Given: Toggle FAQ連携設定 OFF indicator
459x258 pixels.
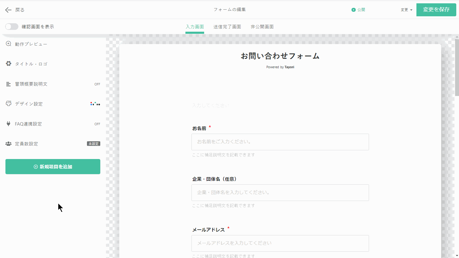Looking at the screenshot, I should 97,124.
